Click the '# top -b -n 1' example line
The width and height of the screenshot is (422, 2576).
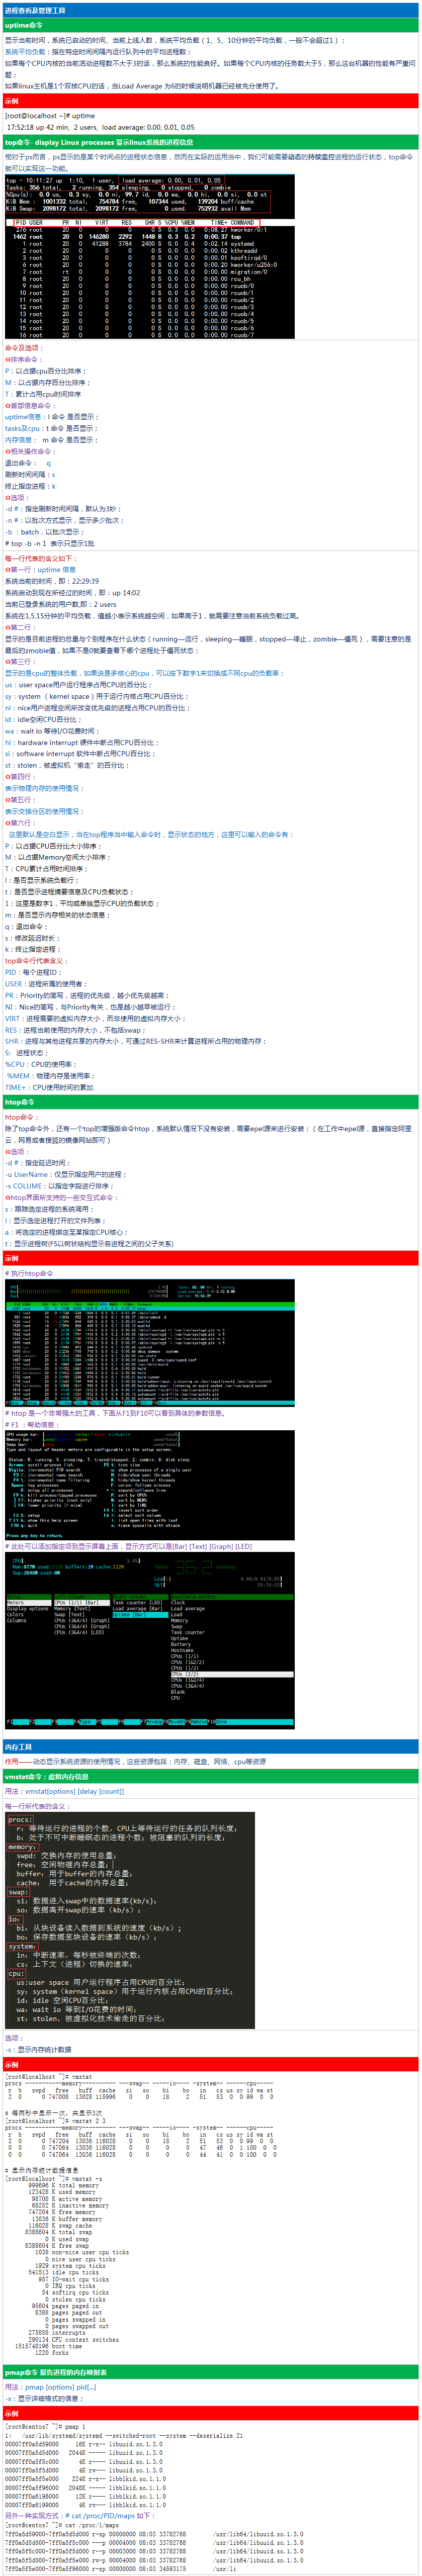pyautogui.click(x=50, y=544)
